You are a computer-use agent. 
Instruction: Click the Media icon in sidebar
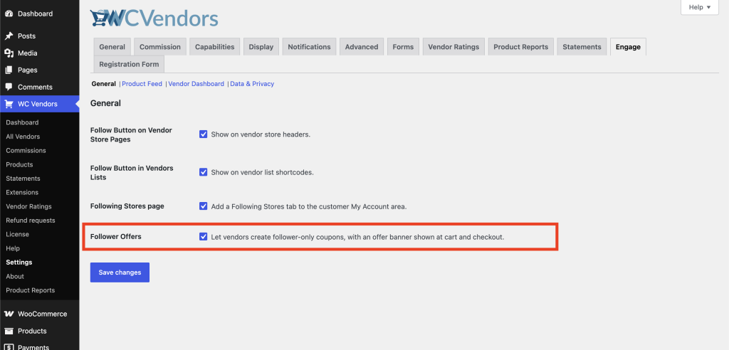(x=9, y=53)
